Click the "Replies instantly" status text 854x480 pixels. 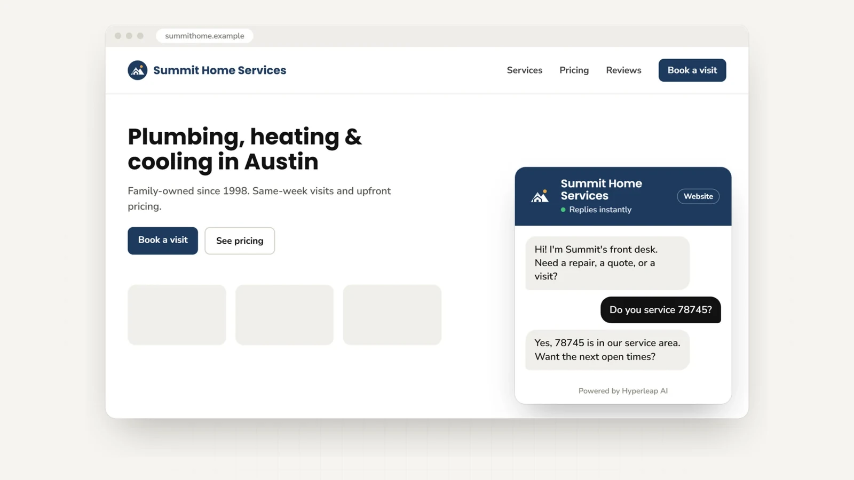coord(600,210)
